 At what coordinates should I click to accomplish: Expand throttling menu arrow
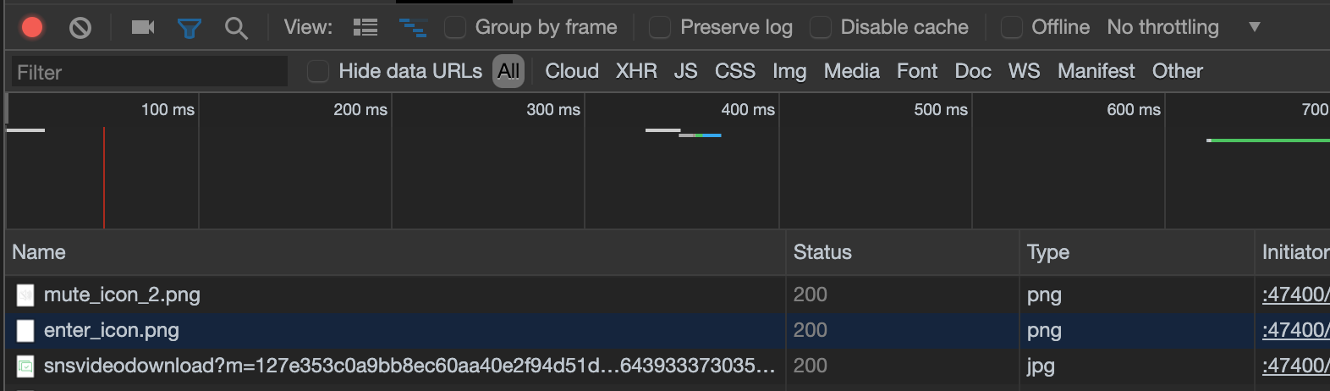1255,27
